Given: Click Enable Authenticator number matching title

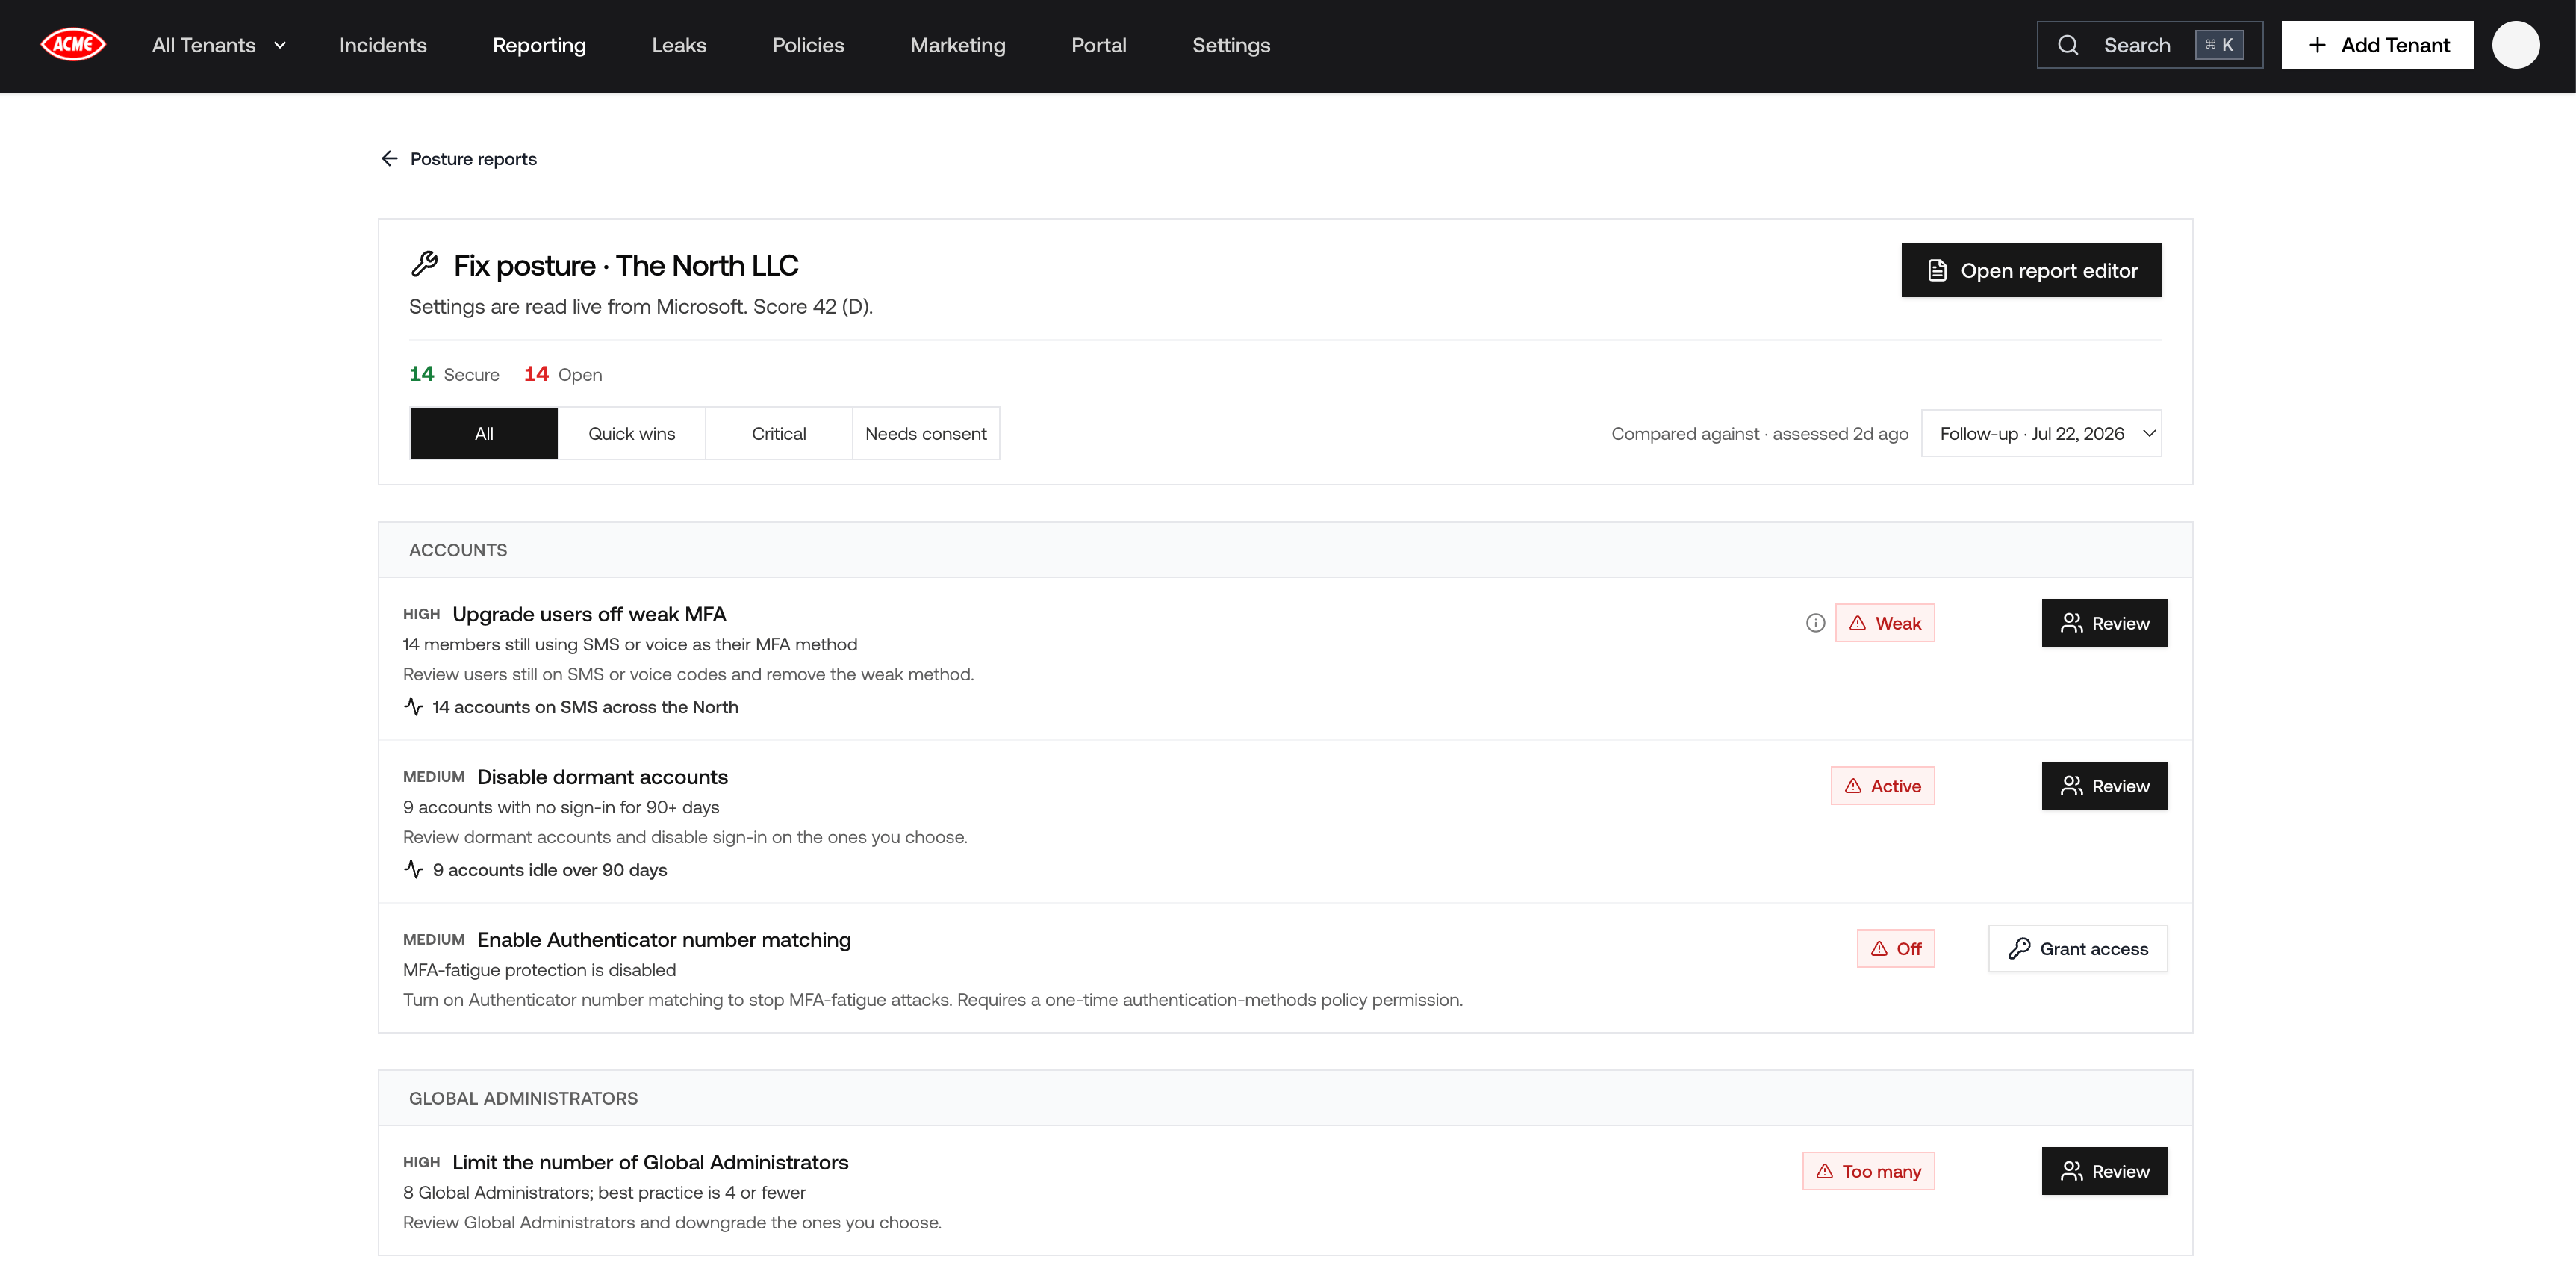Looking at the screenshot, I should 664,940.
